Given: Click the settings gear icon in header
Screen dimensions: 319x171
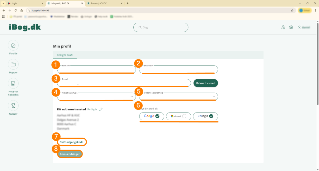Looking at the screenshot, I should [291, 27].
